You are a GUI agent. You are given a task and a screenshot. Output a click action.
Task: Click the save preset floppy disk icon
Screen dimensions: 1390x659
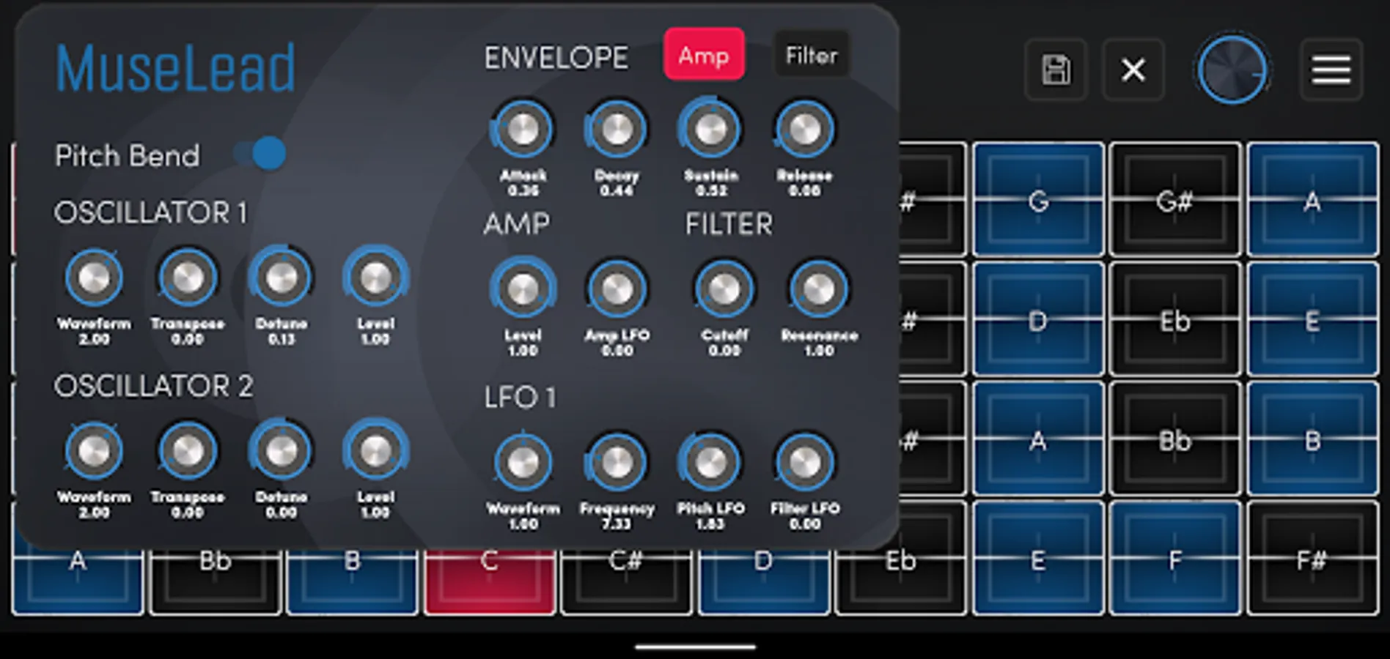(x=1056, y=70)
